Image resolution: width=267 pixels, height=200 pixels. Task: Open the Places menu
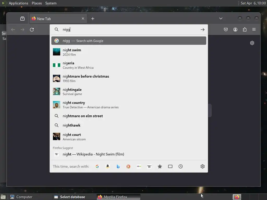[37, 3]
